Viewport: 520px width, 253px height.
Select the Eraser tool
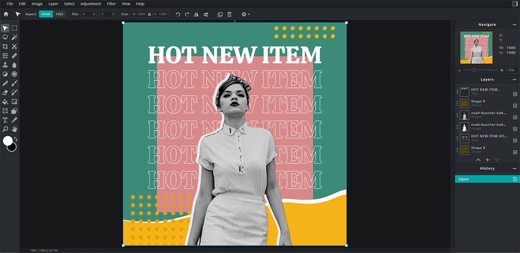(5, 93)
